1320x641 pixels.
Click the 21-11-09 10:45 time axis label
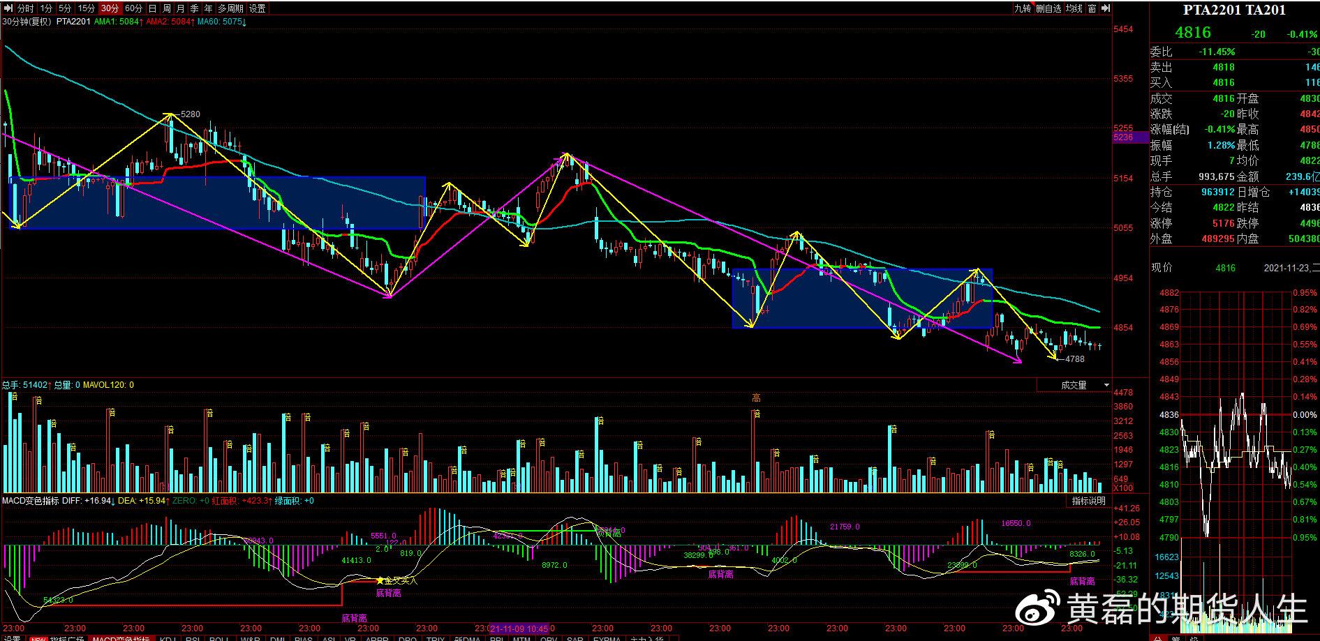coord(519,628)
